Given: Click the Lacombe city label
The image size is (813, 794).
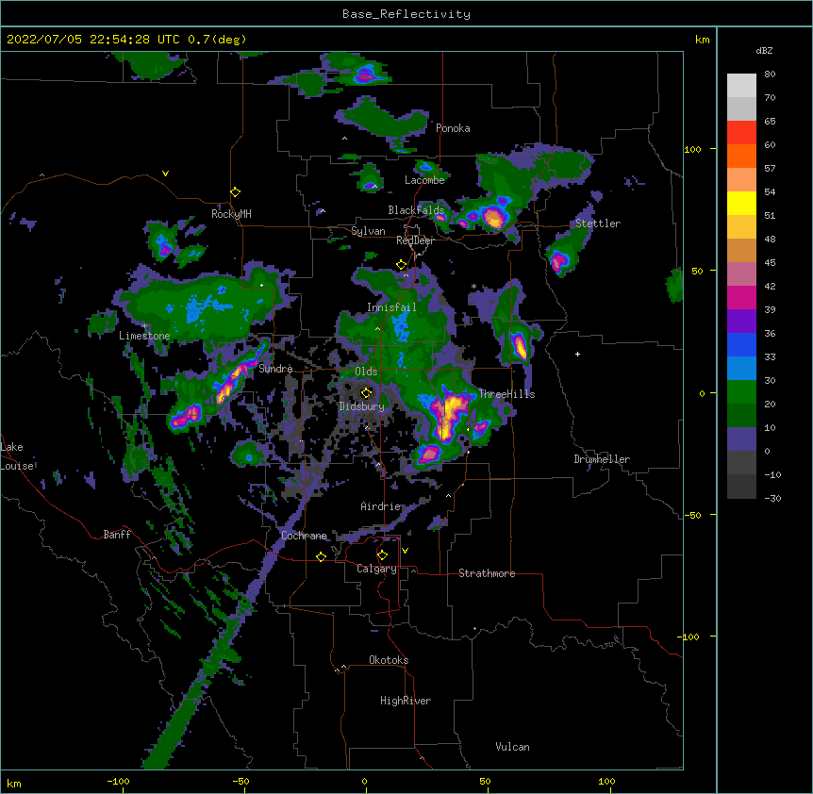Looking at the screenshot, I should [424, 180].
